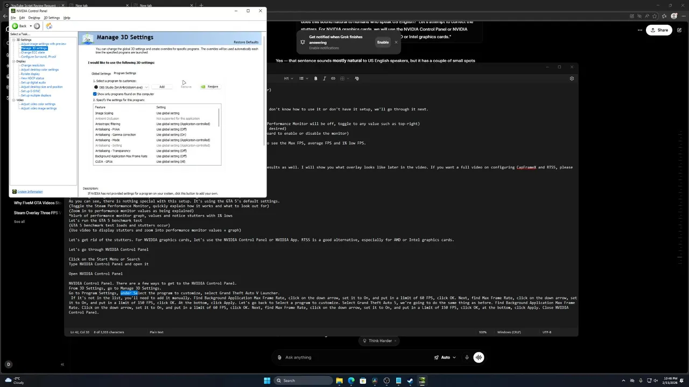689x387 pixels.
Task: Select the Background Application Max Frame Rate row
Action: [156, 156]
